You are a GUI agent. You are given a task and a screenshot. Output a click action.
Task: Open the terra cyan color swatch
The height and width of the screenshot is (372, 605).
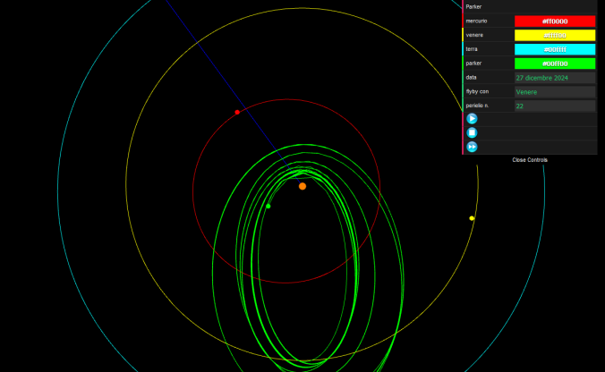(555, 49)
